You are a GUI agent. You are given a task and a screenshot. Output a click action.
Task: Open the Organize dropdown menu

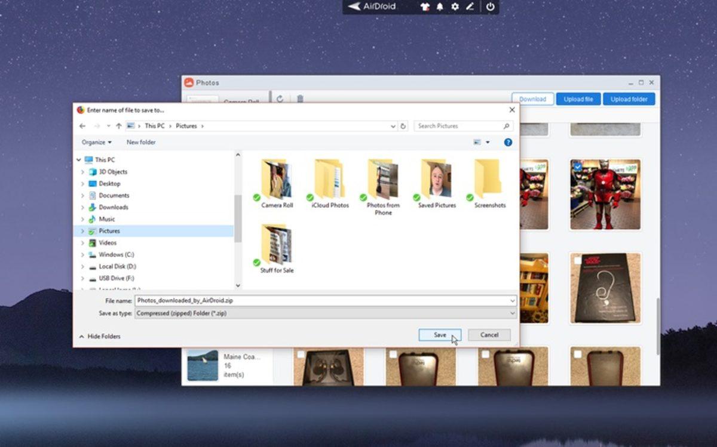pyautogui.click(x=96, y=142)
